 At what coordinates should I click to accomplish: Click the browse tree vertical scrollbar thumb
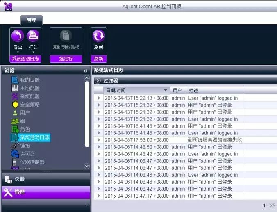click(87, 114)
